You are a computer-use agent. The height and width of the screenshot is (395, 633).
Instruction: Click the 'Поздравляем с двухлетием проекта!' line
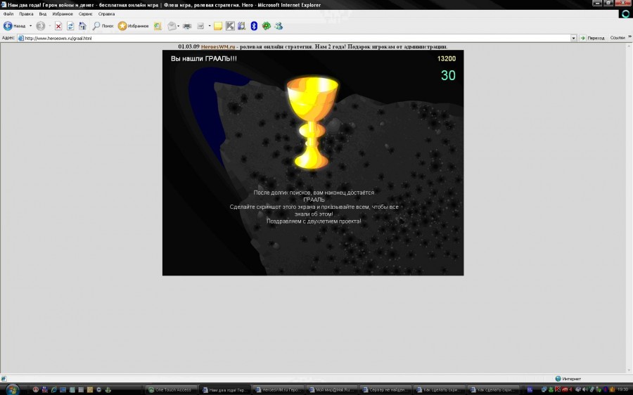click(314, 221)
